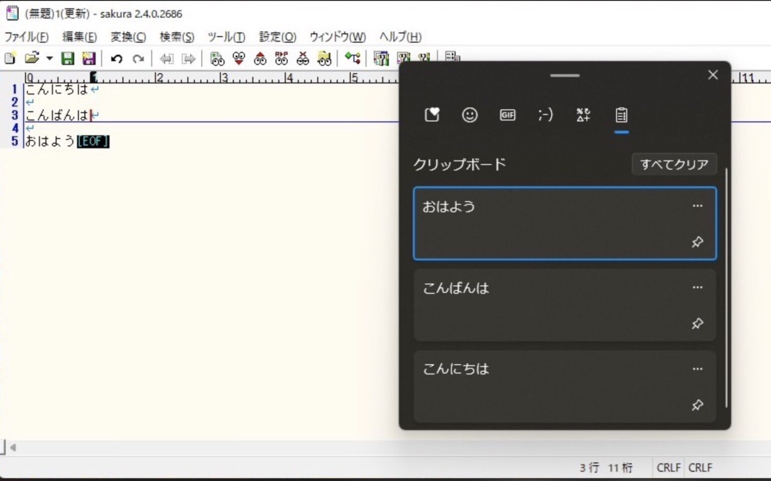Click the クリップボード heading
The image size is (771, 481).
(x=459, y=164)
